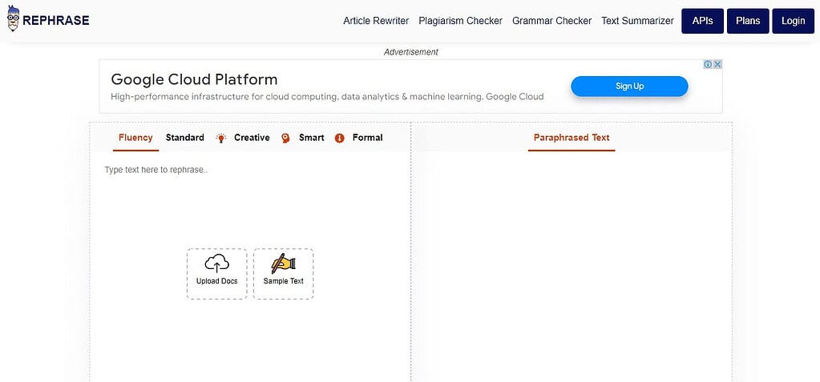Click the Login button

pyautogui.click(x=794, y=21)
